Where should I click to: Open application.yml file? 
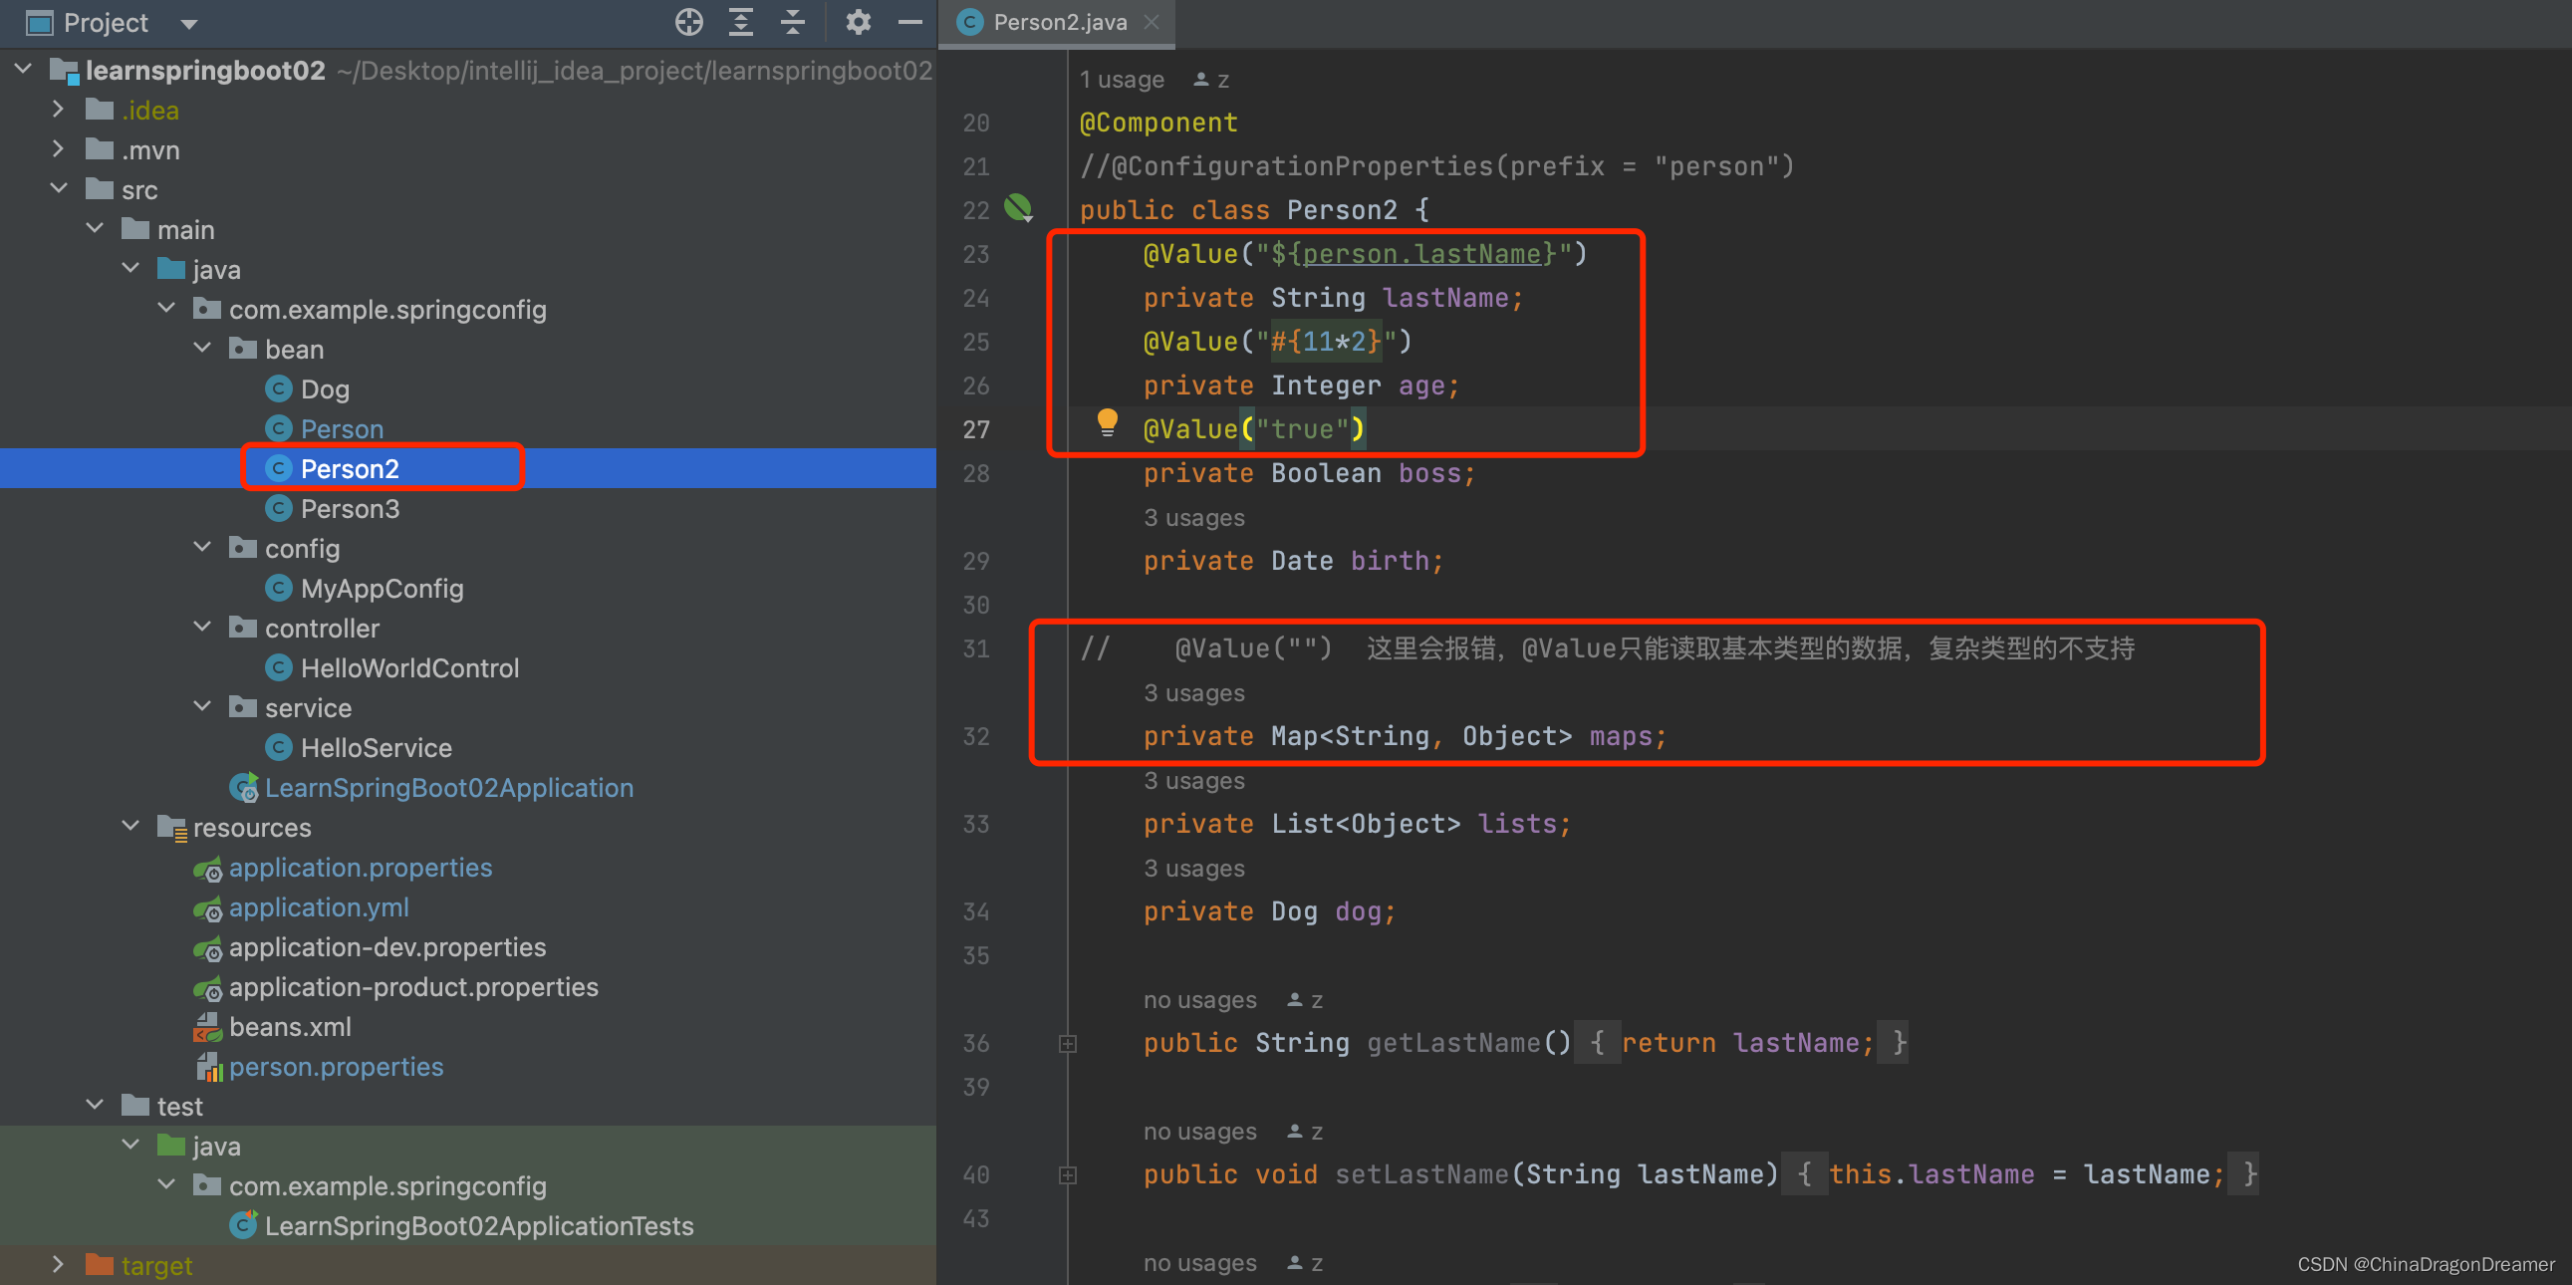tap(319, 907)
